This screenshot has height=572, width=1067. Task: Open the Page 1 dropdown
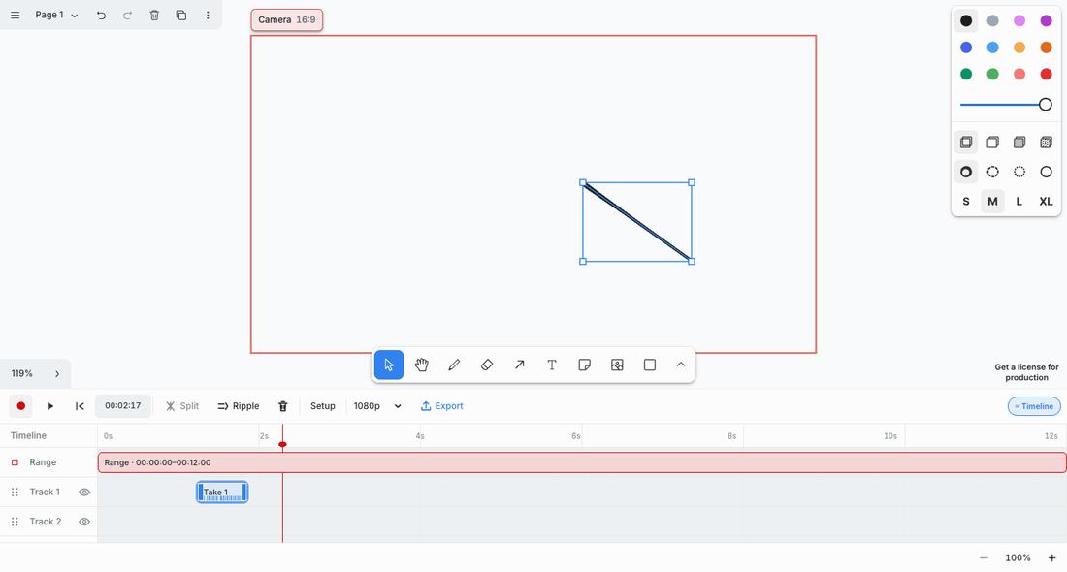click(56, 15)
